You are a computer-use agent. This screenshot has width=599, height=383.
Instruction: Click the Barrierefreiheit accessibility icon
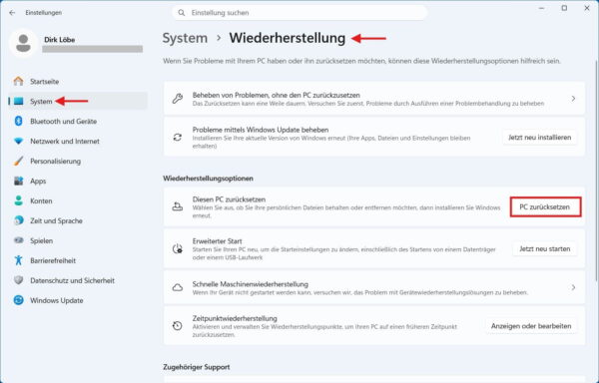[18, 260]
